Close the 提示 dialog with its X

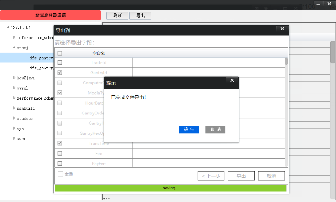tap(232, 80)
